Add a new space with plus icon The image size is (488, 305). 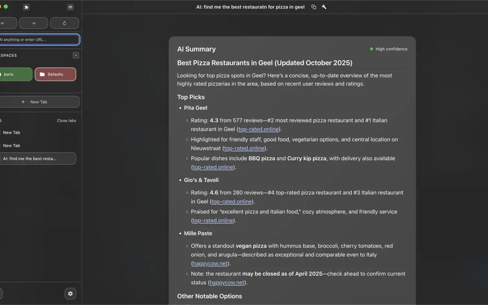[x=76, y=55]
